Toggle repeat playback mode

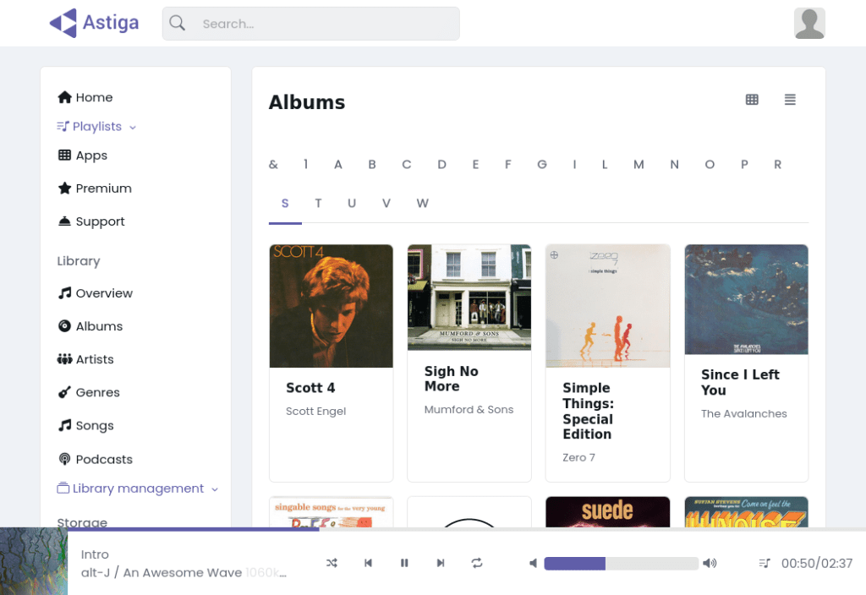pyautogui.click(x=477, y=563)
